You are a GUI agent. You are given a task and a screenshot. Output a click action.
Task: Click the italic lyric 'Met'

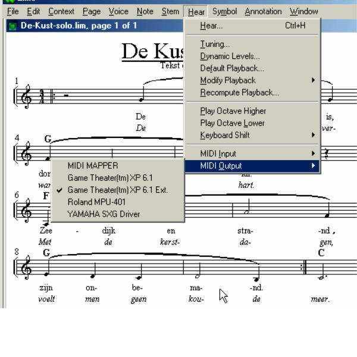click(45, 242)
